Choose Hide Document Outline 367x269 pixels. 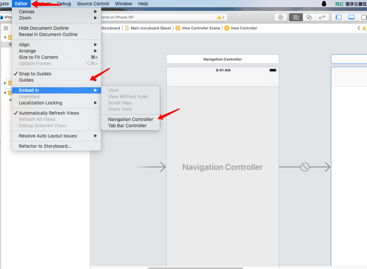coord(57,28)
